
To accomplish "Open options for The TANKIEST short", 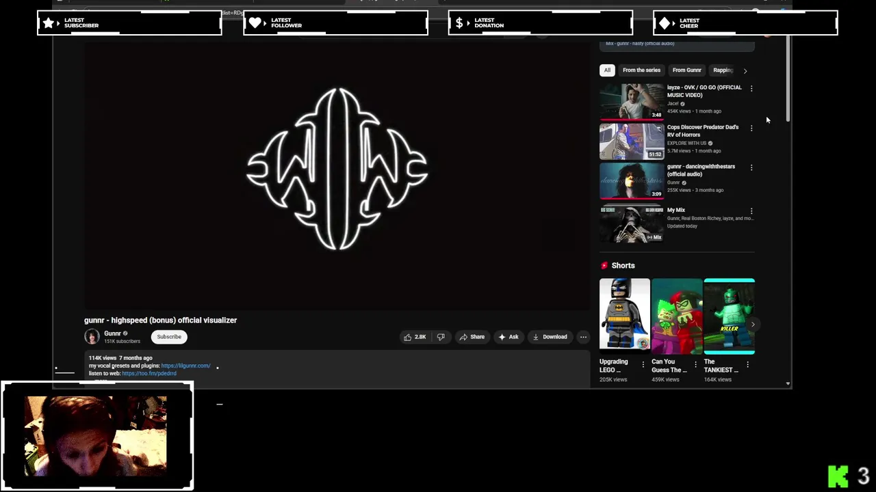I will (747, 364).
